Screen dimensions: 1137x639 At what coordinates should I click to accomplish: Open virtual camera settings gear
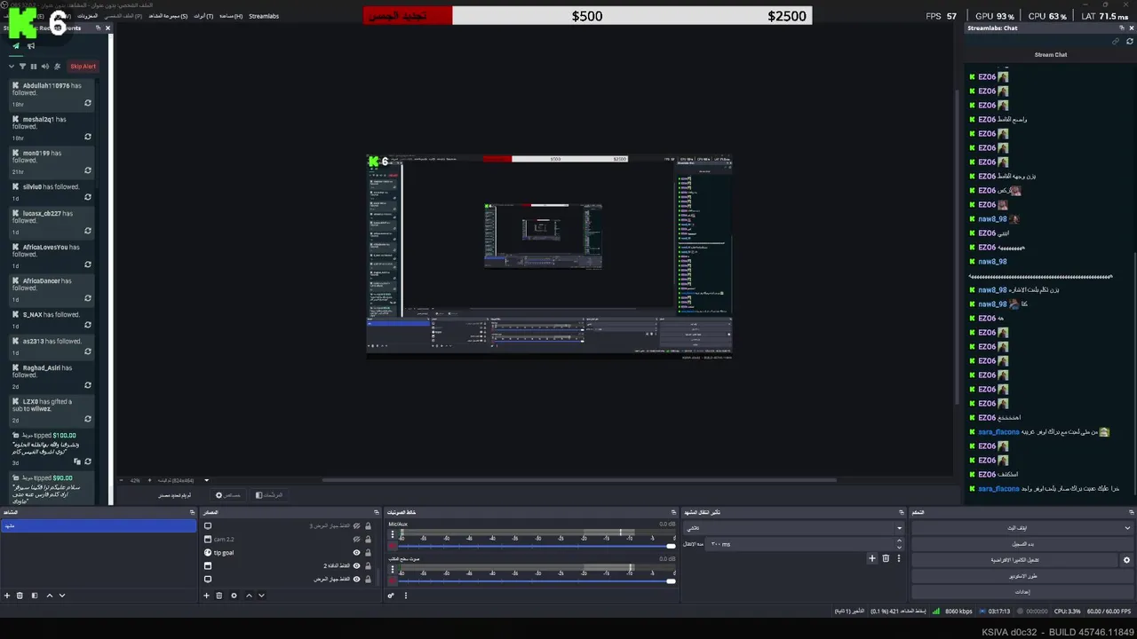click(1127, 560)
